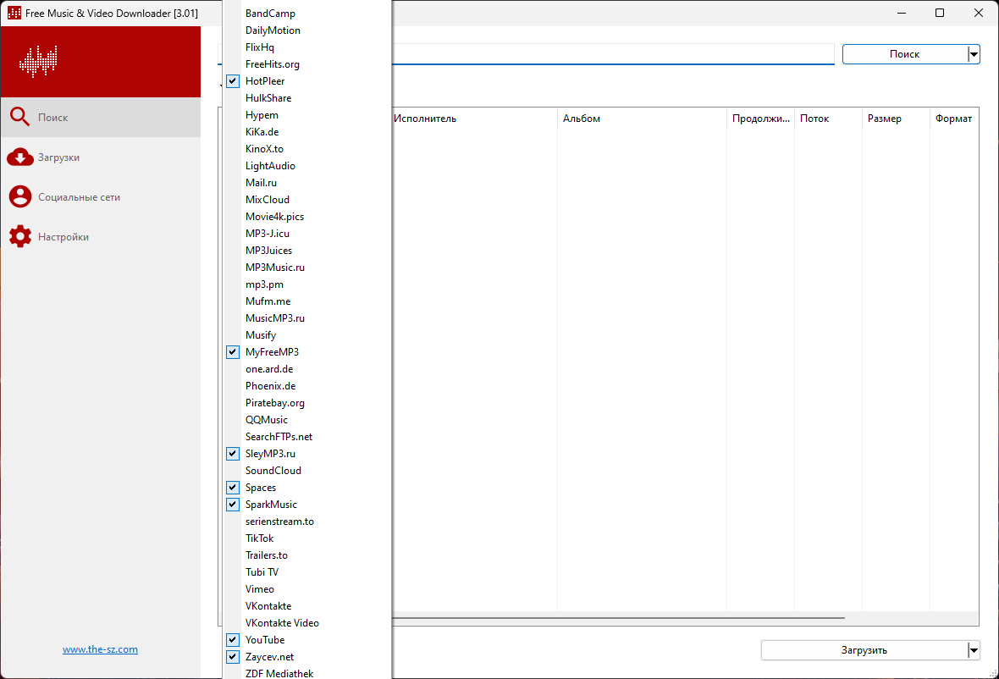Screen dimensions: 999x679
Task: Open the dropdown arrow beside Поиск button
Action: click(974, 54)
